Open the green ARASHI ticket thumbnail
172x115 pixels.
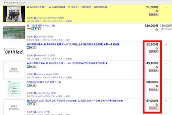tap(14, 32)
